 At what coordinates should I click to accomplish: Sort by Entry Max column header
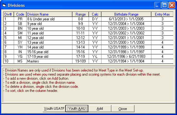[x=162, y=14]
